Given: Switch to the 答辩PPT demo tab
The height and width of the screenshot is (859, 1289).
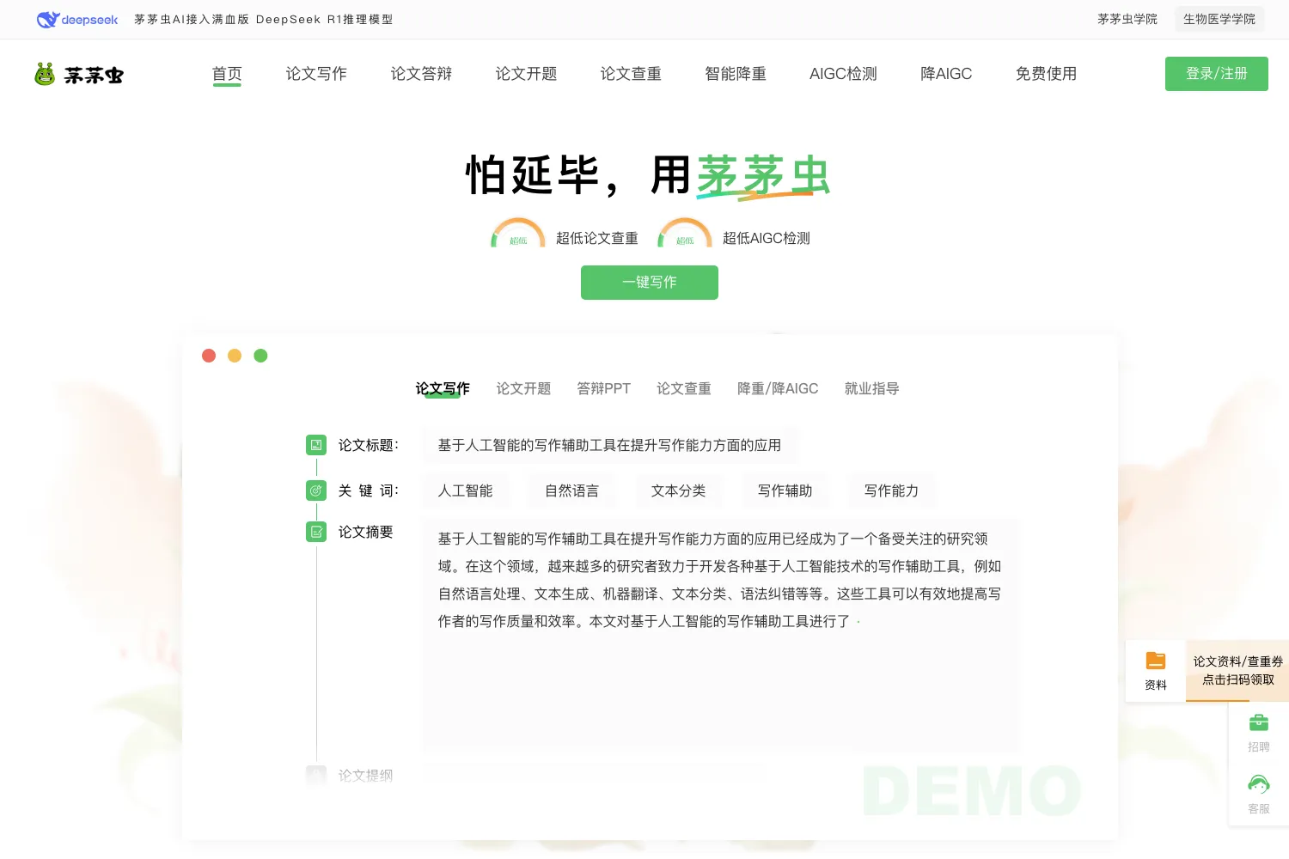Looking at the screenshot, I should (603, 388).
